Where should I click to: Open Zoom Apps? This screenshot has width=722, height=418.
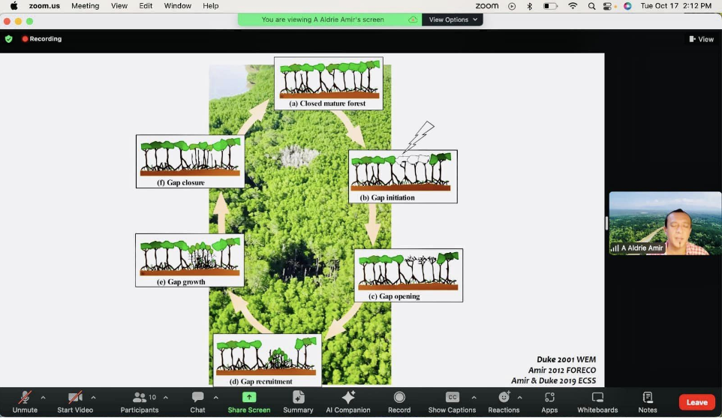tap(549, 401)
